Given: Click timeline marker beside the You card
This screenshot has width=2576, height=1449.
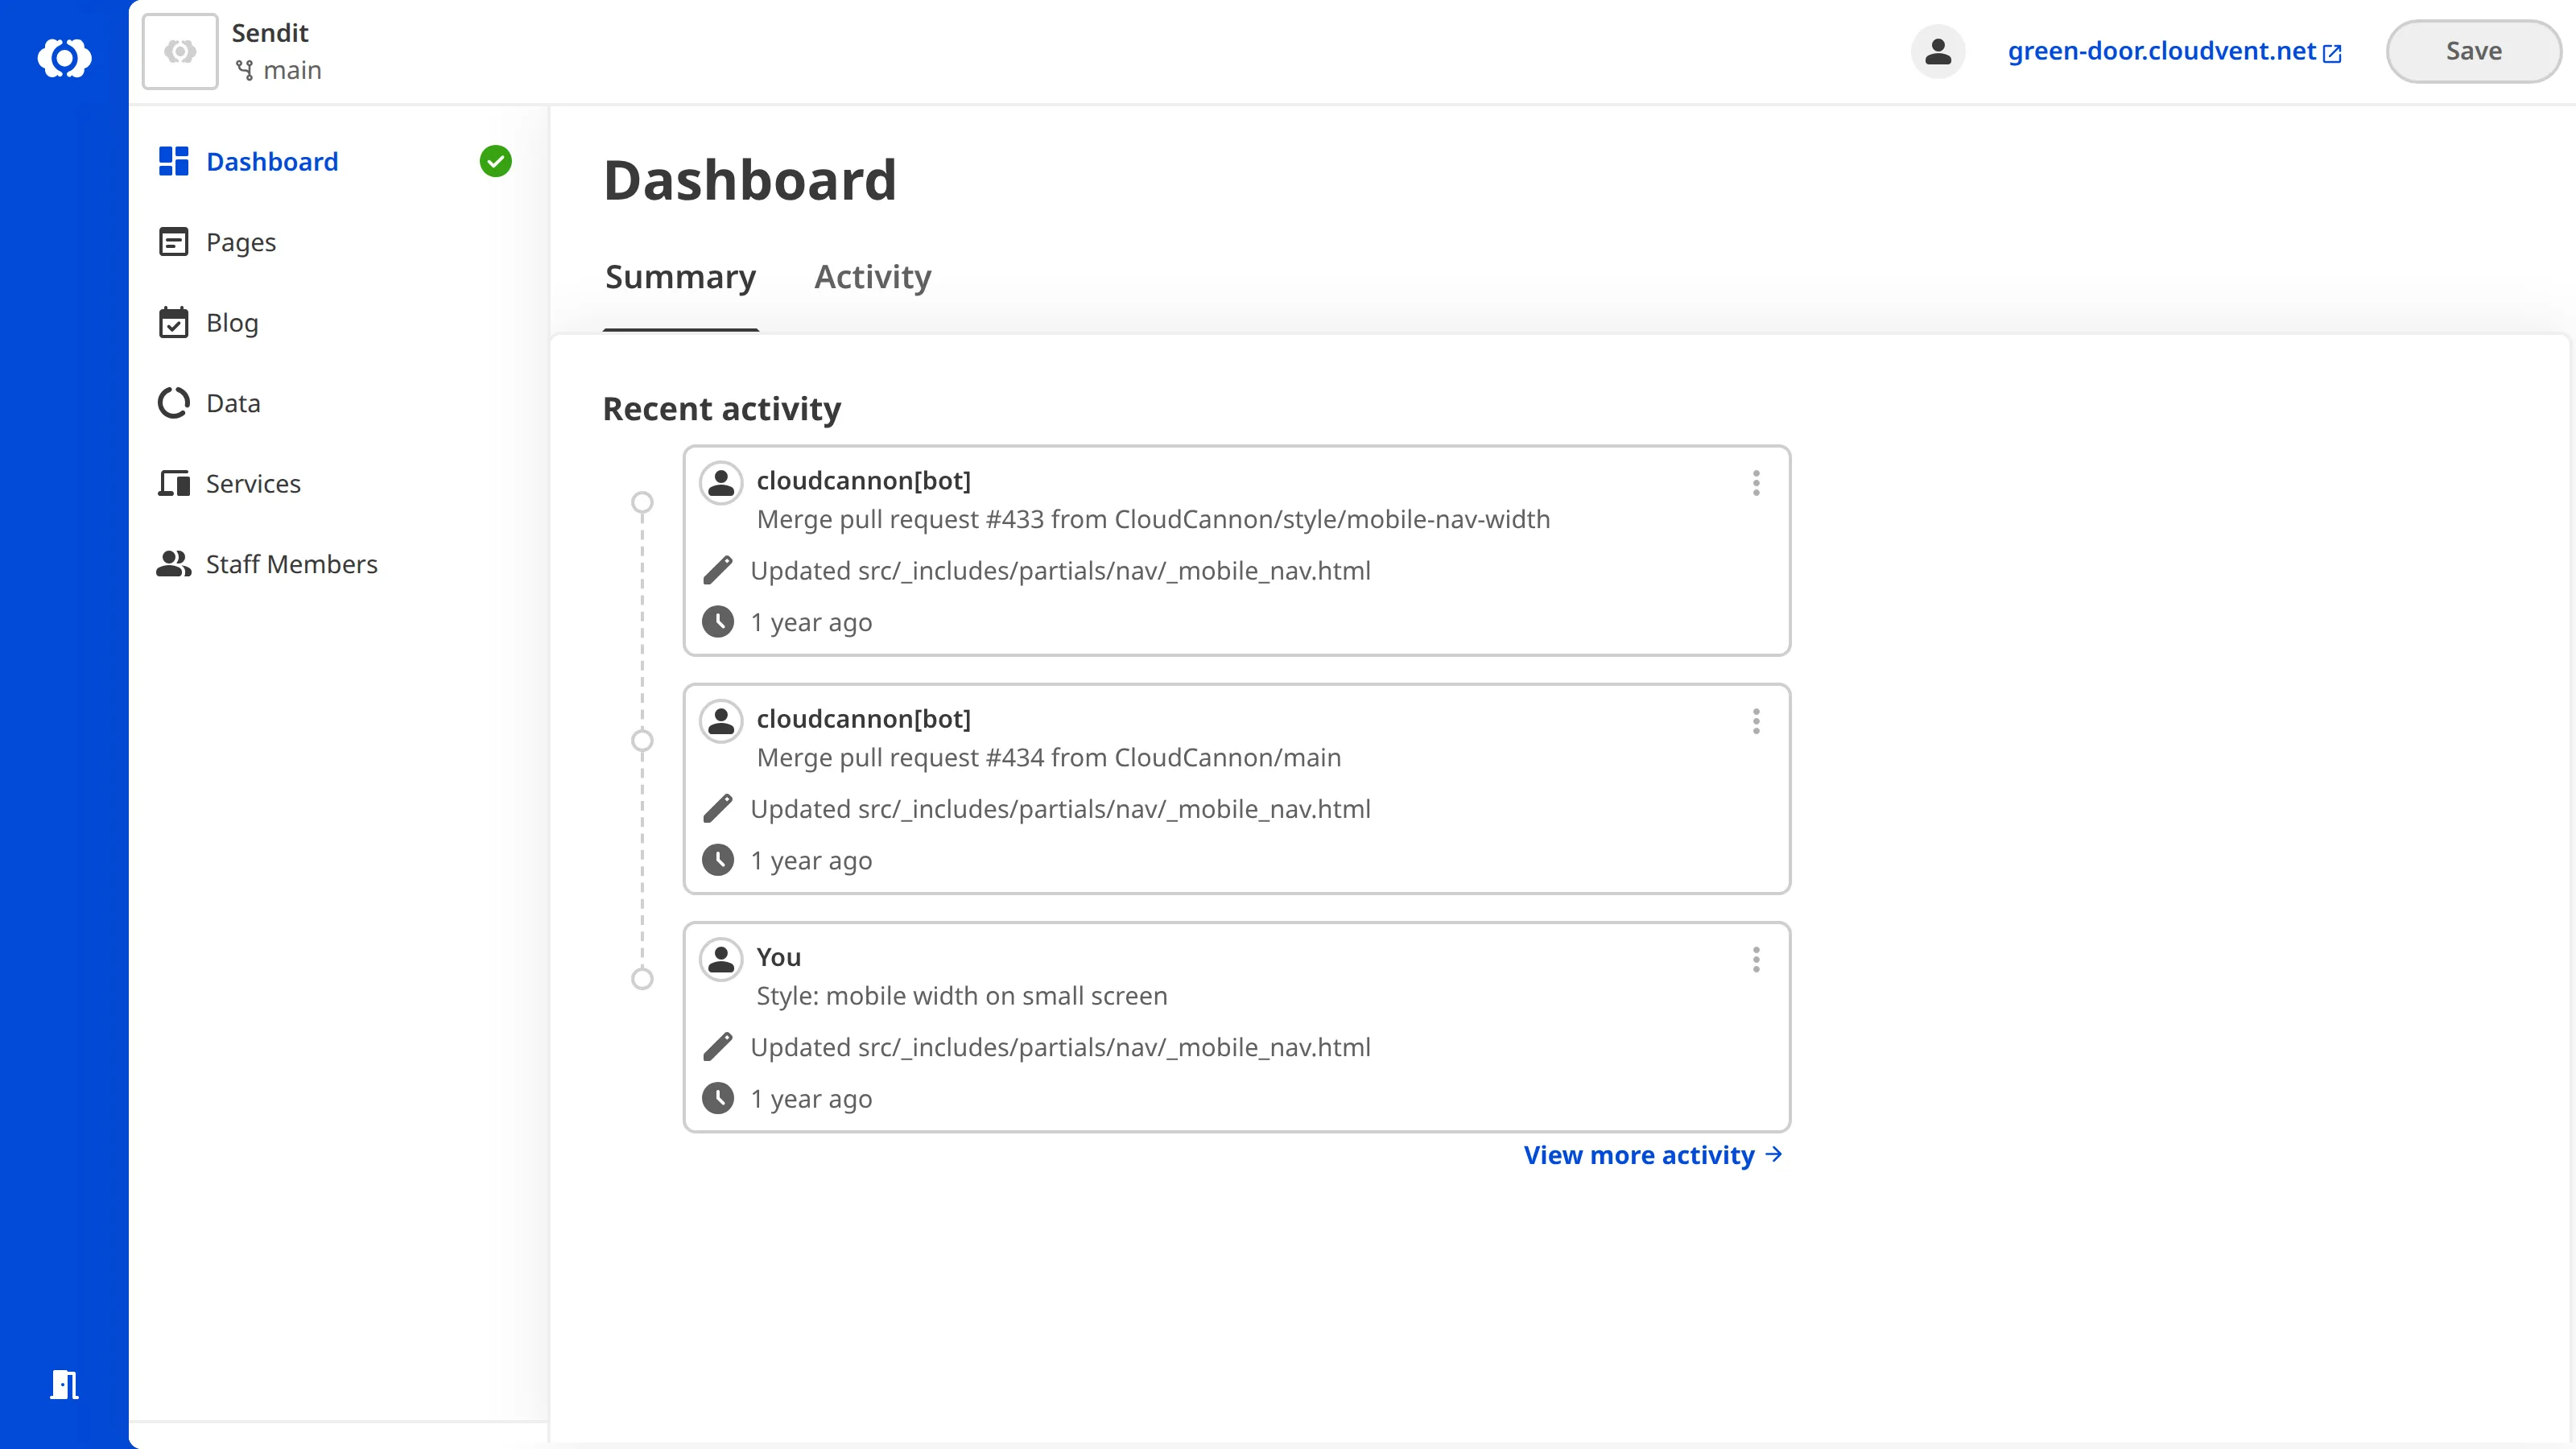Looking at the screenshot, I should tap(642, 979).
